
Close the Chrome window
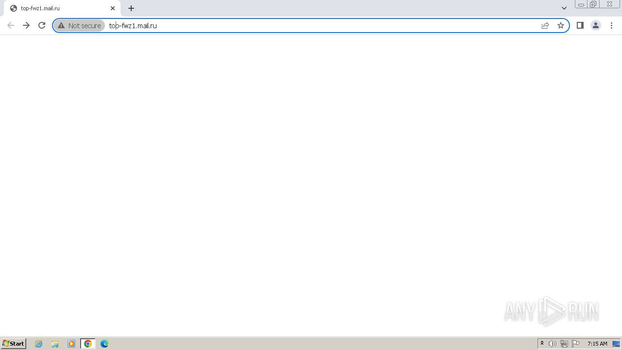609,4
